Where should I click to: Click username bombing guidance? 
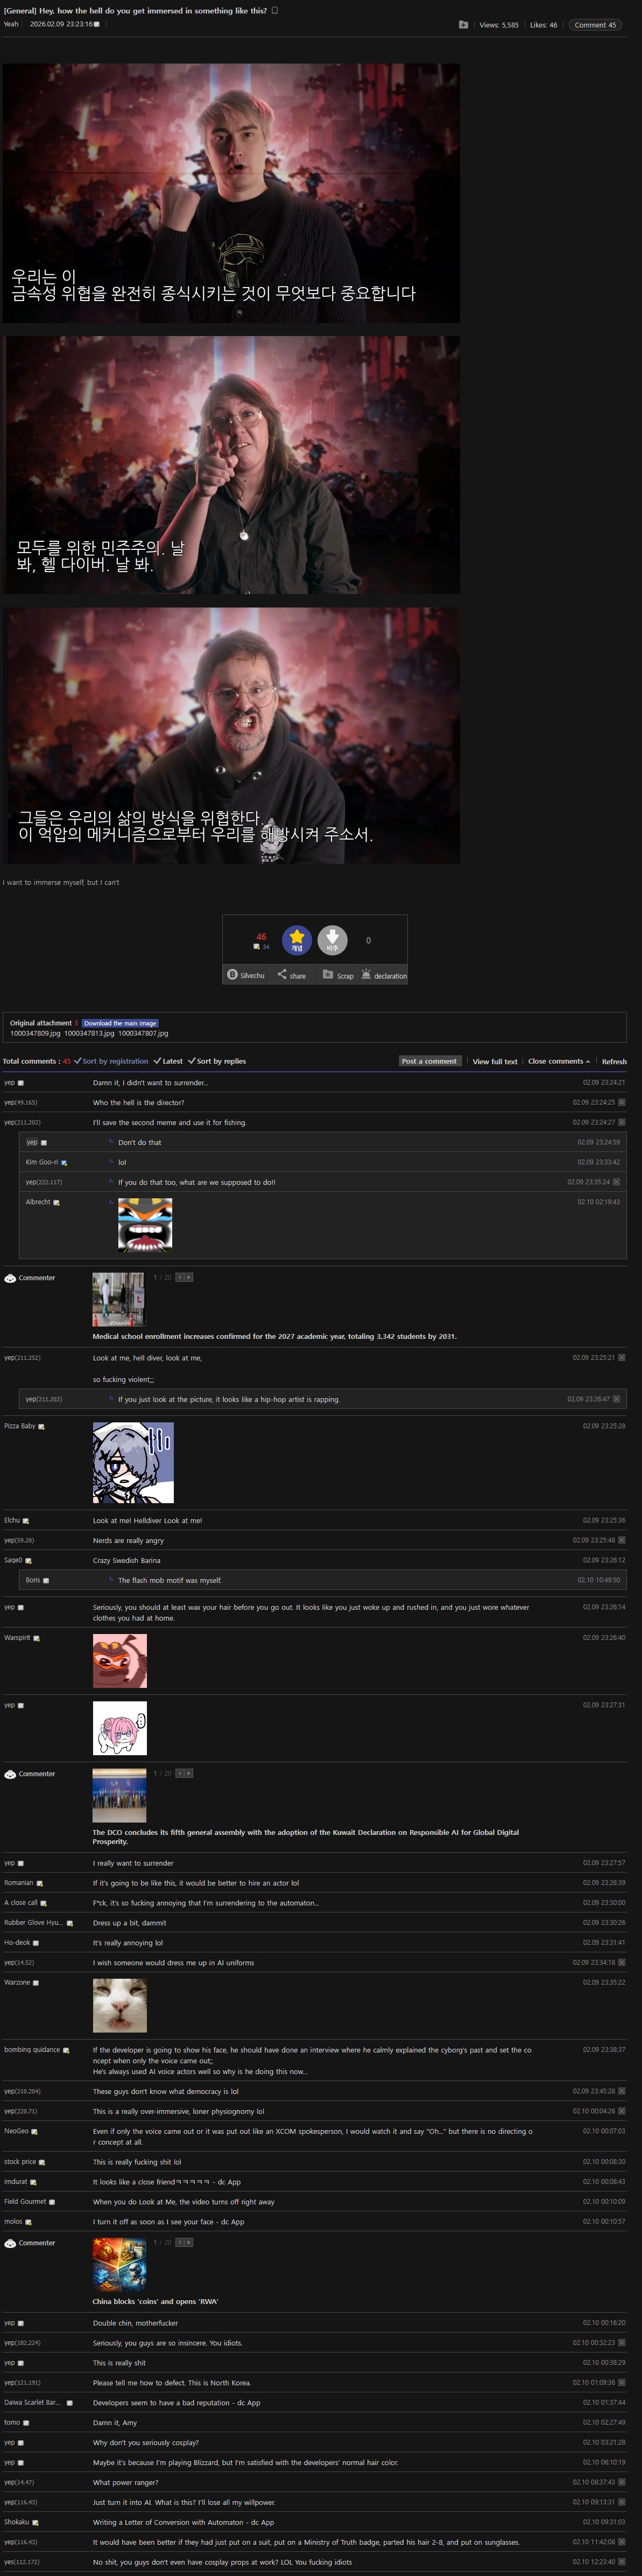32,2050
